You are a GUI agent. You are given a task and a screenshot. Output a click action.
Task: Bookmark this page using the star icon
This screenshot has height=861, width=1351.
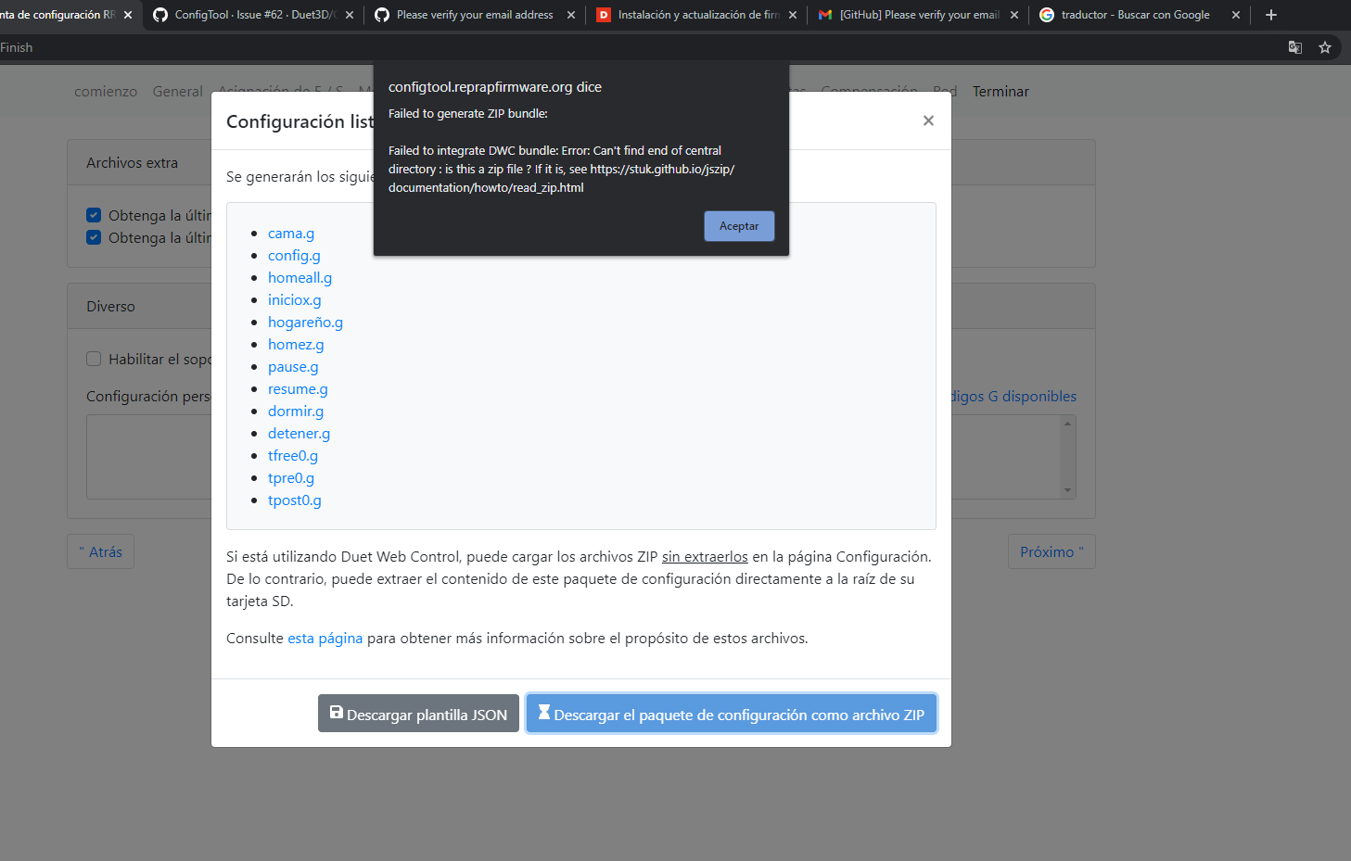pyautogui.click(x=1325, y=46)
